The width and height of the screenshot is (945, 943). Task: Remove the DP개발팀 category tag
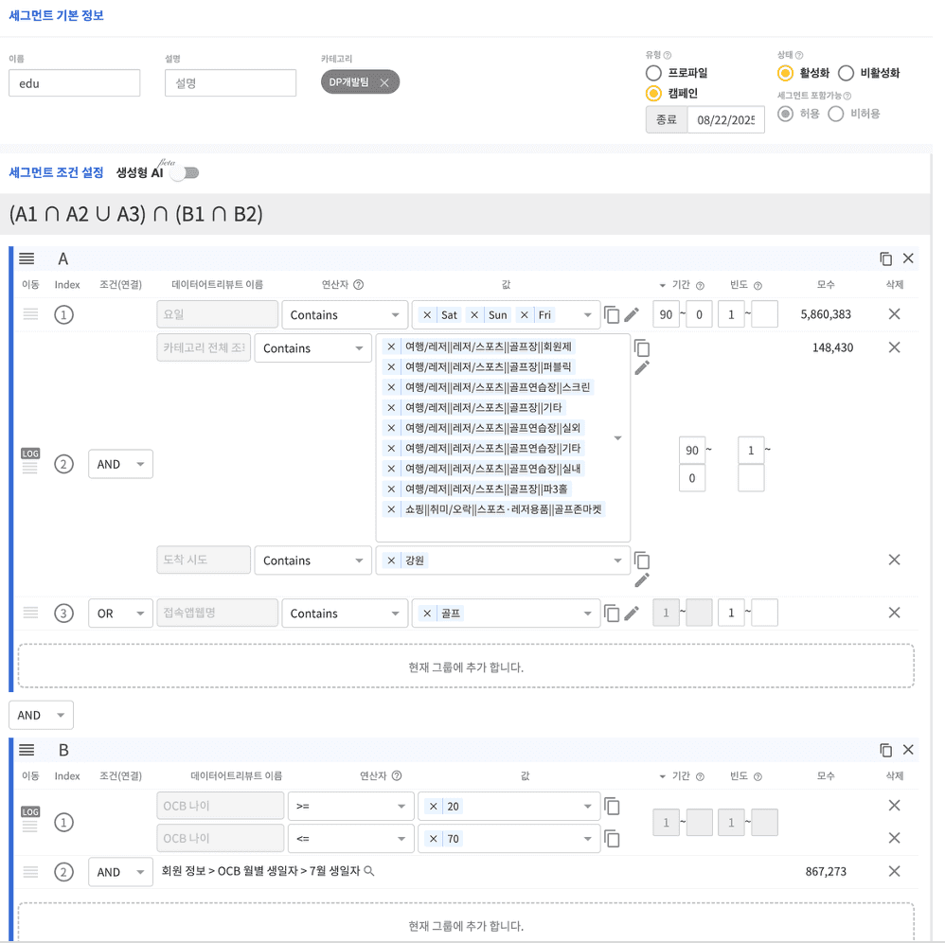(384, 83)
